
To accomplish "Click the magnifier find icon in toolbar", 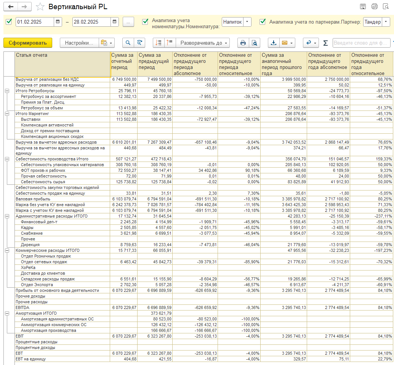I will coord(128,43).
